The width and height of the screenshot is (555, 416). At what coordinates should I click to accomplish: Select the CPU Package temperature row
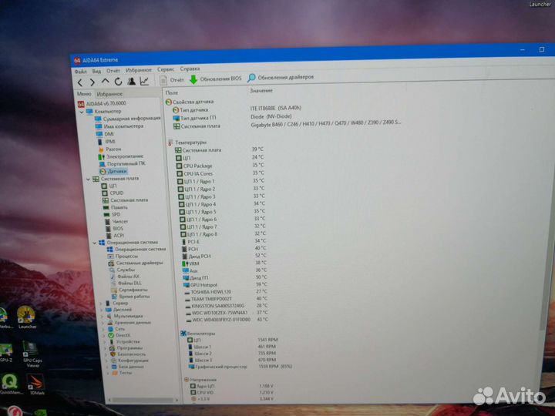point(220,166)
